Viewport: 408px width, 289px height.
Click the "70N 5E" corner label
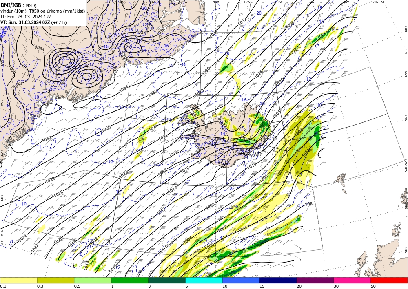coord(379,2)
